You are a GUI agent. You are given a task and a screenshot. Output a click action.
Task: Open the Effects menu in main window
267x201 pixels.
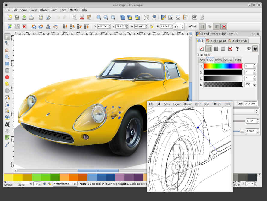click(73, 10)
